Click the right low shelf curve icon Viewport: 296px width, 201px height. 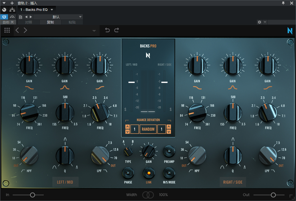click(x=197, y=88)
